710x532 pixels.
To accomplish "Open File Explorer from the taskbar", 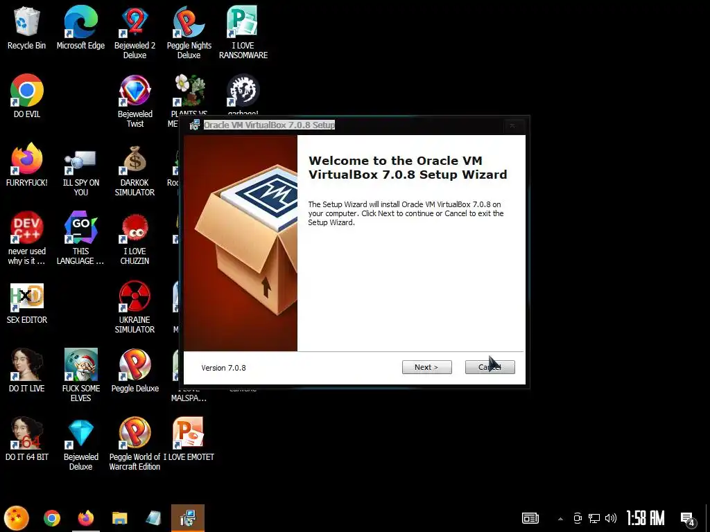I will (119, 518).
